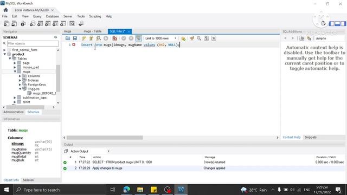Click the create function icon
This screenshot has height=195, width=347.
[x=63, y=23]
